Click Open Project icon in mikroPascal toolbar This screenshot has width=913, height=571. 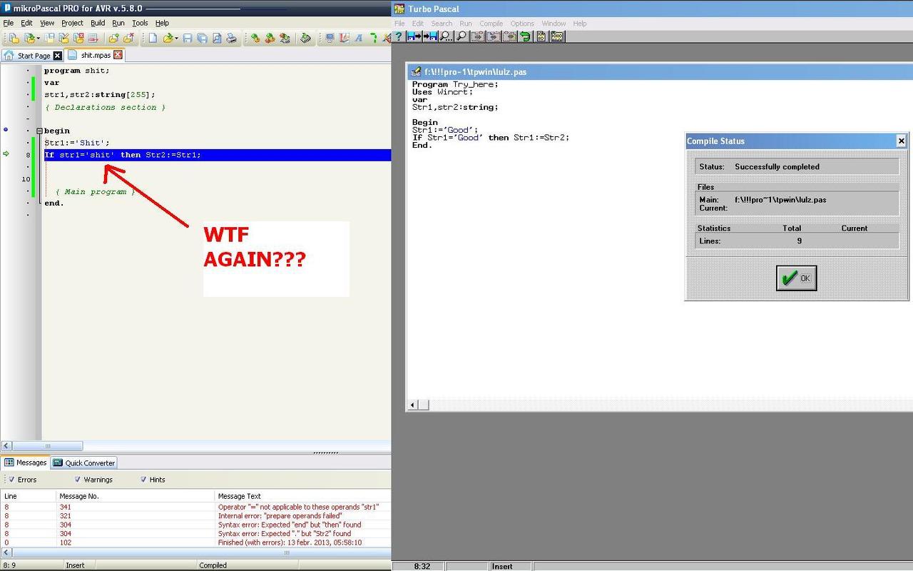tap(29, 39)
